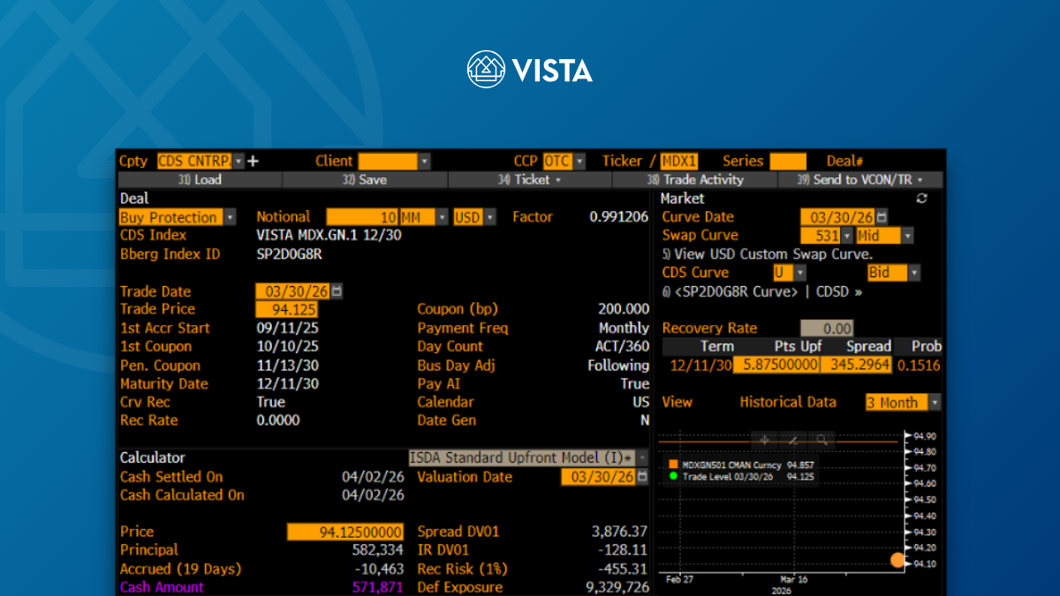The width and height of the screenshot is (1060, 596).
Task: Click the plus icon beside Cpty field
Action: click(254, 162)
